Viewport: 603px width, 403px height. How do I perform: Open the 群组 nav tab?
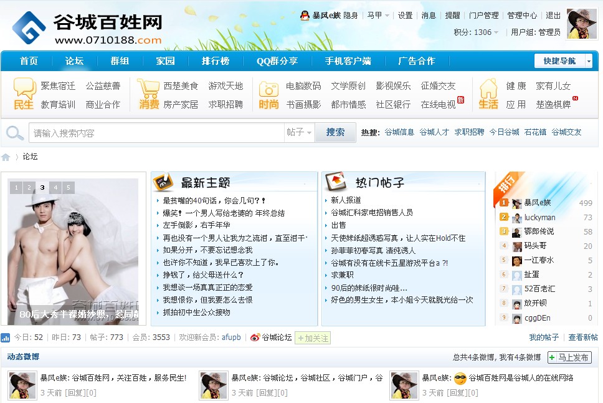click(x=120, y=61)
